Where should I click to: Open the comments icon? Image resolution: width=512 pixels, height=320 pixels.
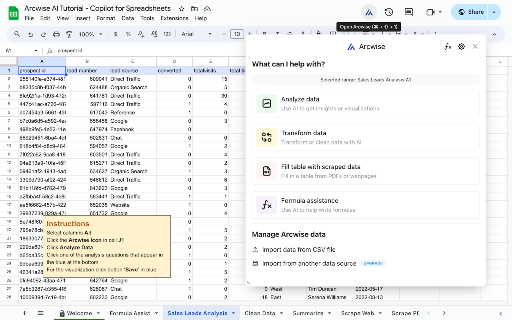(x=408, y=12)
